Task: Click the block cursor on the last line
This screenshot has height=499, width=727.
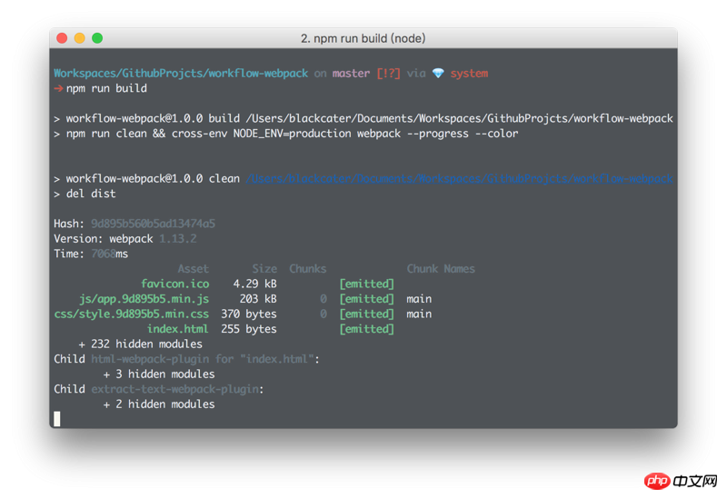Action: pos(57,419)
